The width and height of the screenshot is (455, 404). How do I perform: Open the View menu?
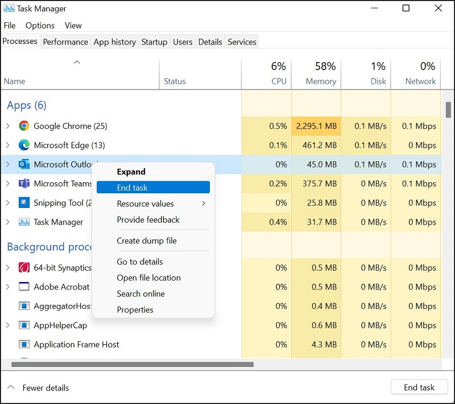(x=73, y=26)
